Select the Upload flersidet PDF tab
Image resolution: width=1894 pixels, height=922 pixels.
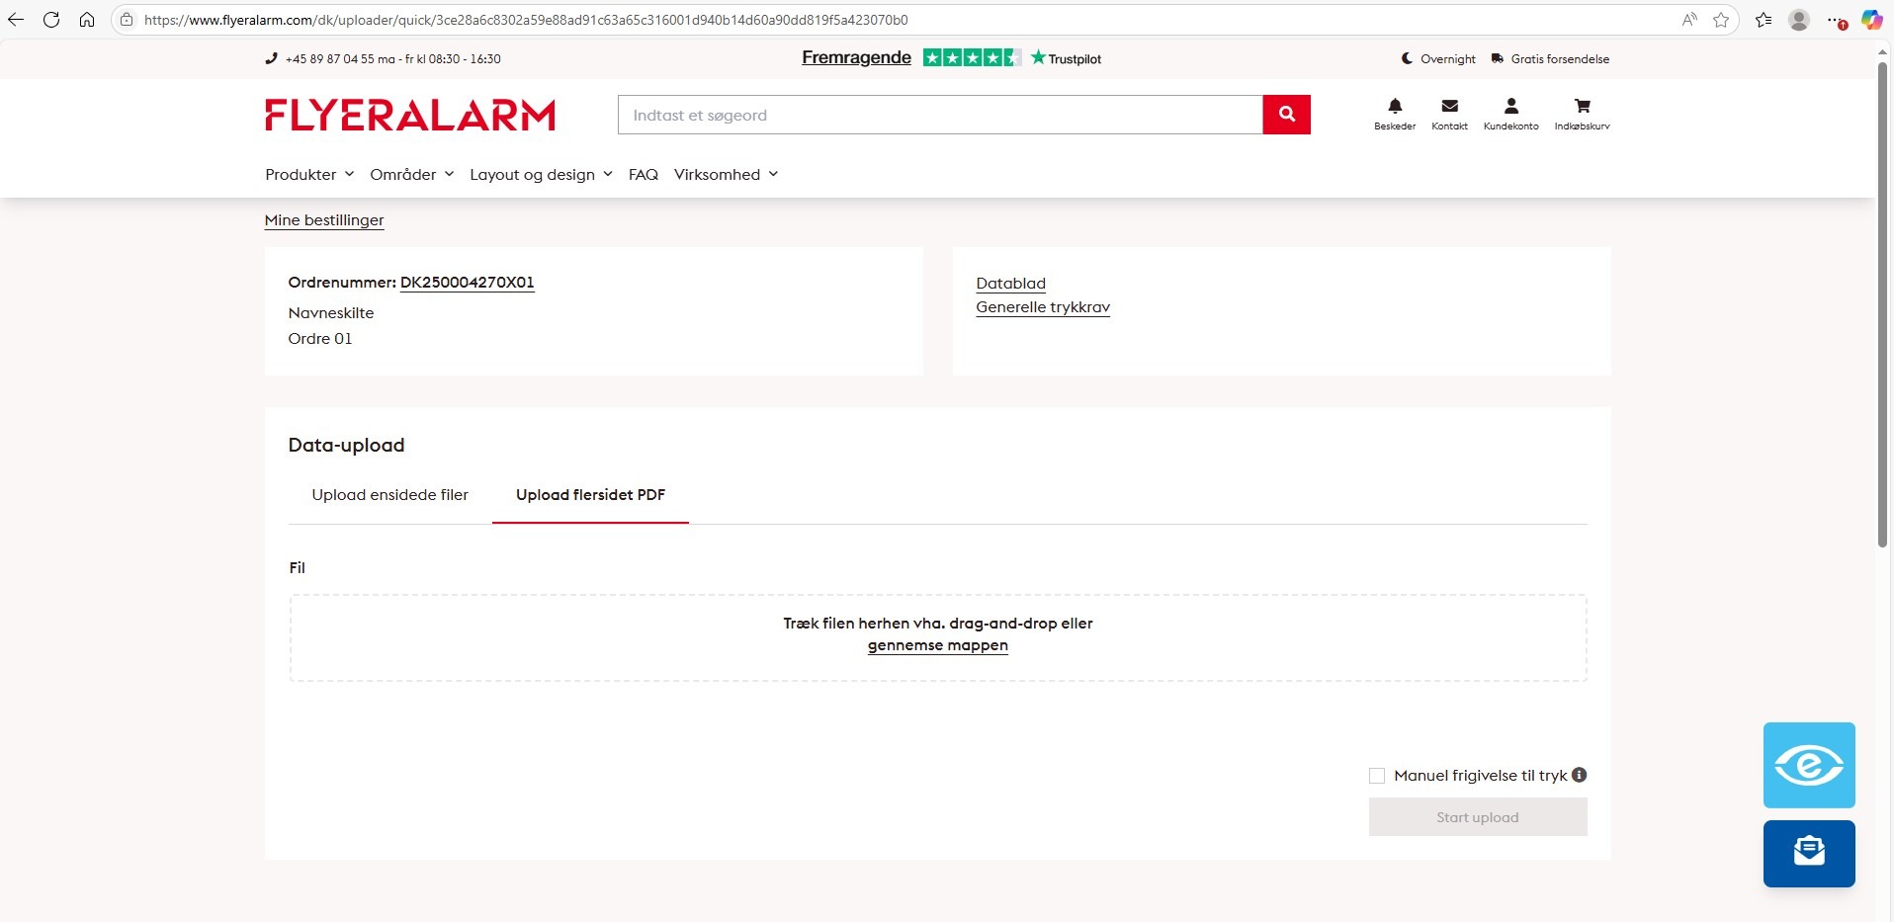[x=590, y=495]
